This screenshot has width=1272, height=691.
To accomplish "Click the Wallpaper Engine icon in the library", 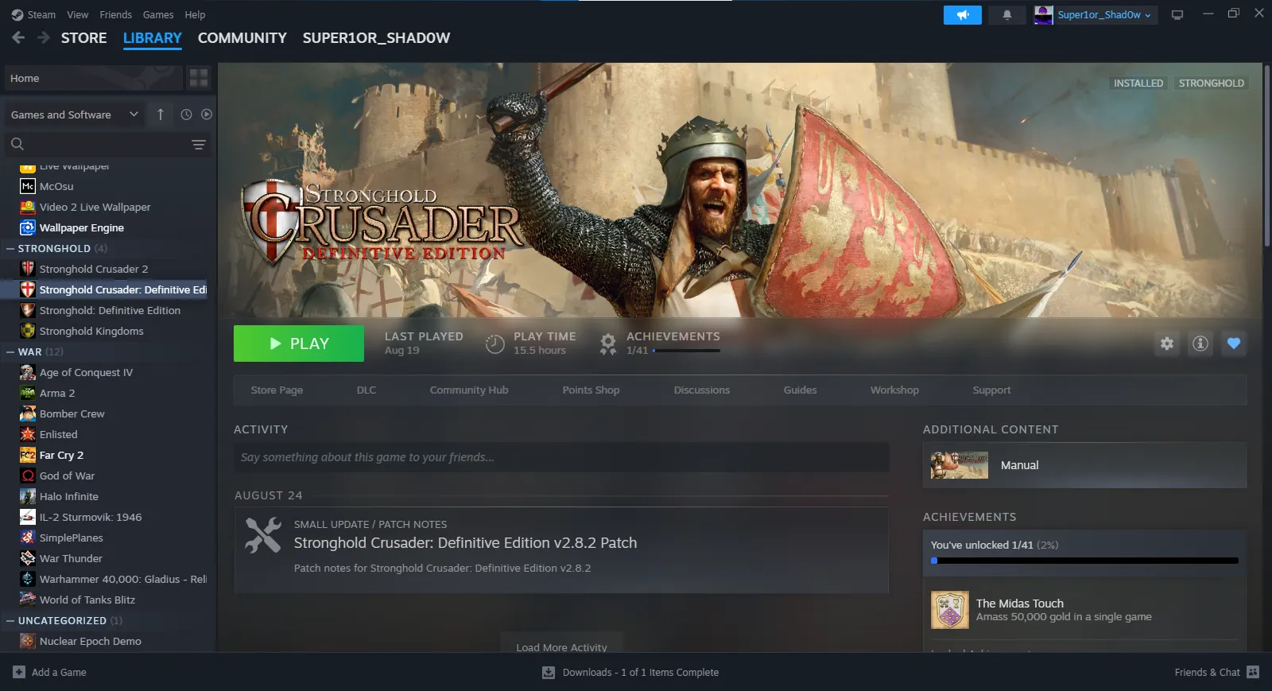I will (28, 227).
